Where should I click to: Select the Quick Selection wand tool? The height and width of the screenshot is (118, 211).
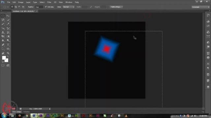pos(8,20)
